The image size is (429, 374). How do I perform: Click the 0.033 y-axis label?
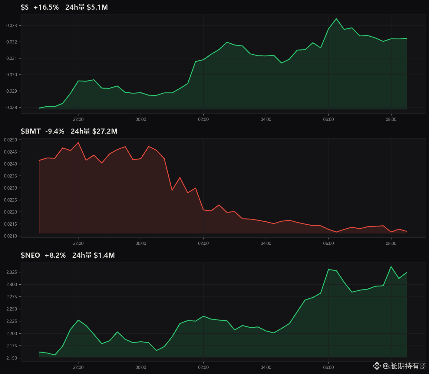(x=12, y=25)
